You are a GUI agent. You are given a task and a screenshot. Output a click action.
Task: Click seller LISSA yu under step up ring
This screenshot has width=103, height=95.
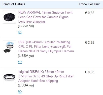click(x=26, y=85)
